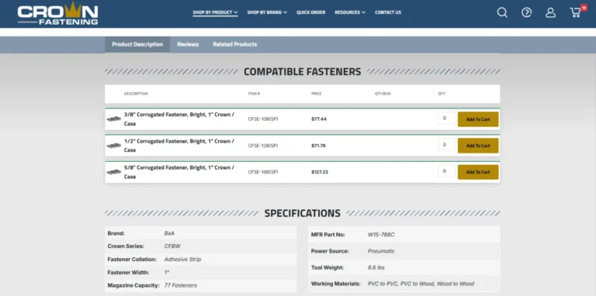Image resolution: width=596 pixels, height=296 pixels.
Task: Select the 6.6 lbs tool weight value
Action: [x=376, y=268]
